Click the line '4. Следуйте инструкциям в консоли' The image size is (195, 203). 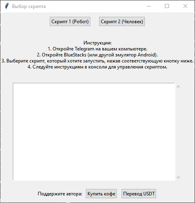pos(97,67)
